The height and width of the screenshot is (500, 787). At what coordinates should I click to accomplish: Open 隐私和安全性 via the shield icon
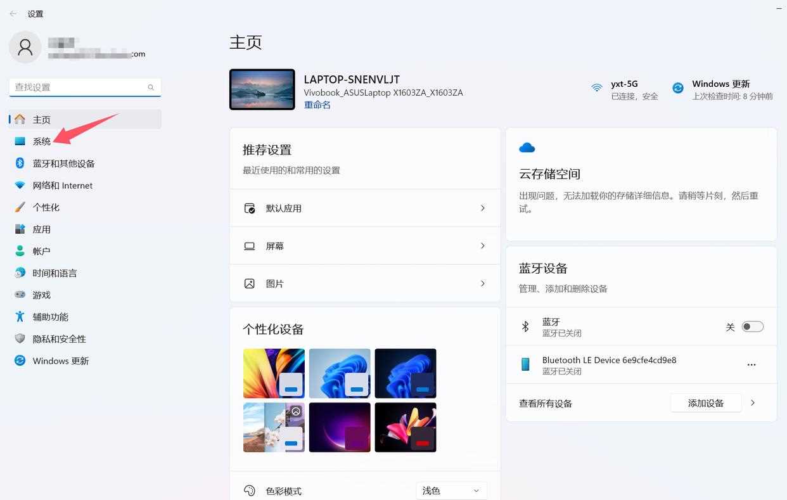[x=19, y=338]
